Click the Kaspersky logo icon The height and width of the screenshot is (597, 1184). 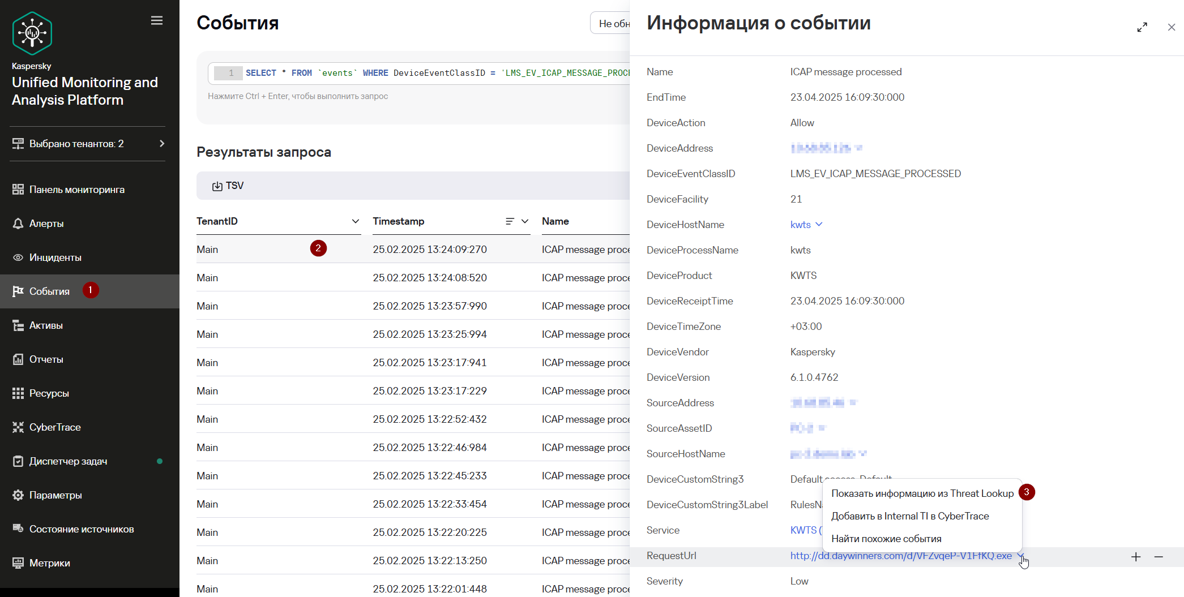[32, 33]
